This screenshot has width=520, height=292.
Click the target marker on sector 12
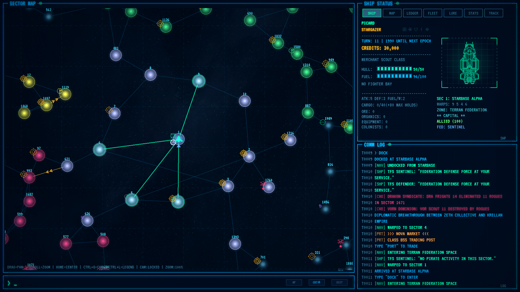coord(24,79)
